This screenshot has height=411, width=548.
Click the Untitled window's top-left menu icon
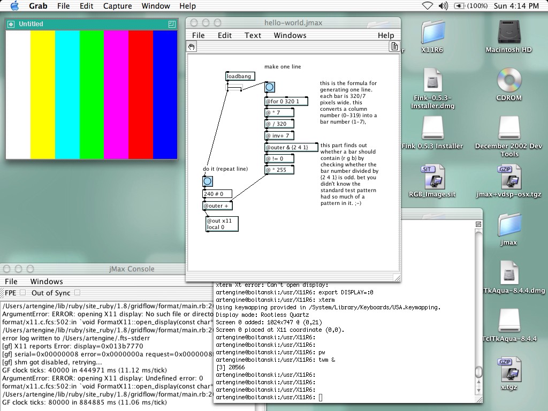(x=11, y=24)
